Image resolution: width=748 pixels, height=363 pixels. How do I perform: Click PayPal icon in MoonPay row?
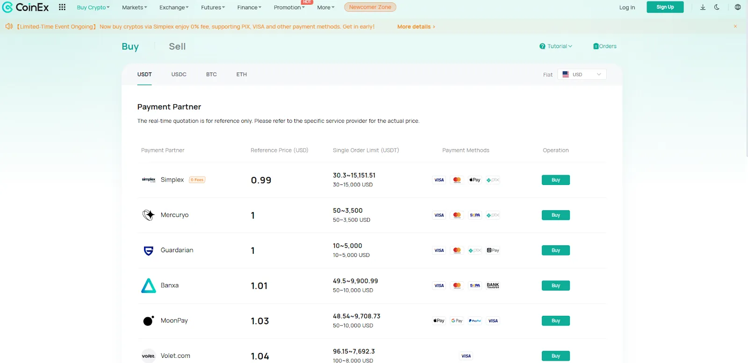(x=475, y=320)
